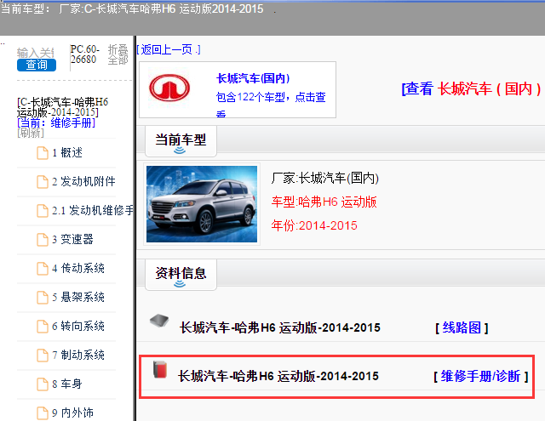This screenshot has height=421, width=545.
Task: Click the 年份:2014-2015 text
Action: tap(314, 225)
